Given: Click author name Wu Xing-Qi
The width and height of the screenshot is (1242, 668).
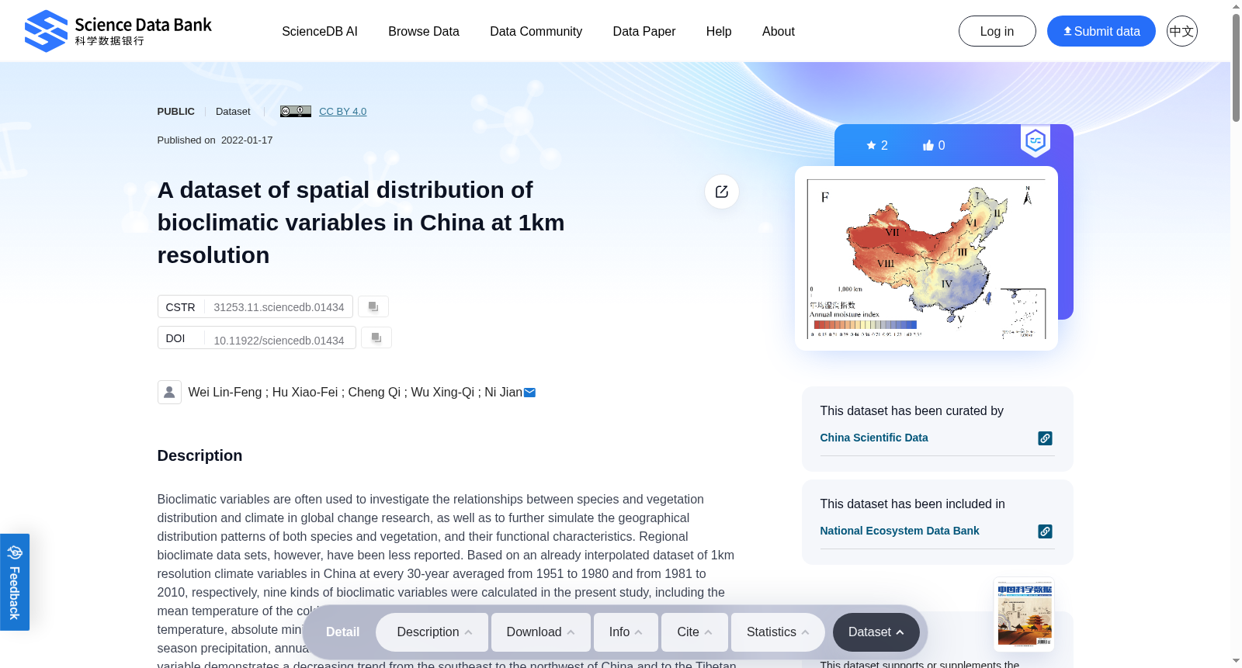Looking at the screenshot, I should (x=442, y=393).
